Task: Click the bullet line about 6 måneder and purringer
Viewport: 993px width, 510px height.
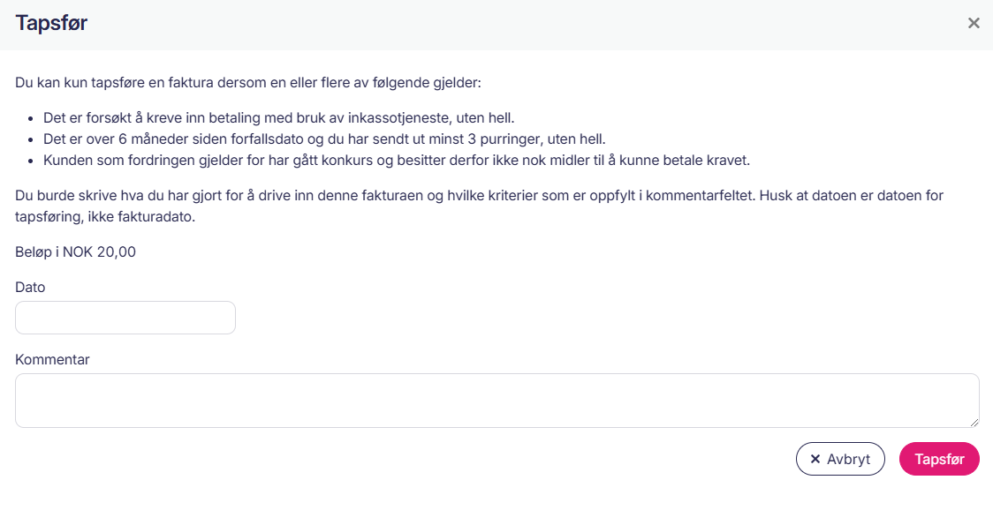Action: [324, 139]
